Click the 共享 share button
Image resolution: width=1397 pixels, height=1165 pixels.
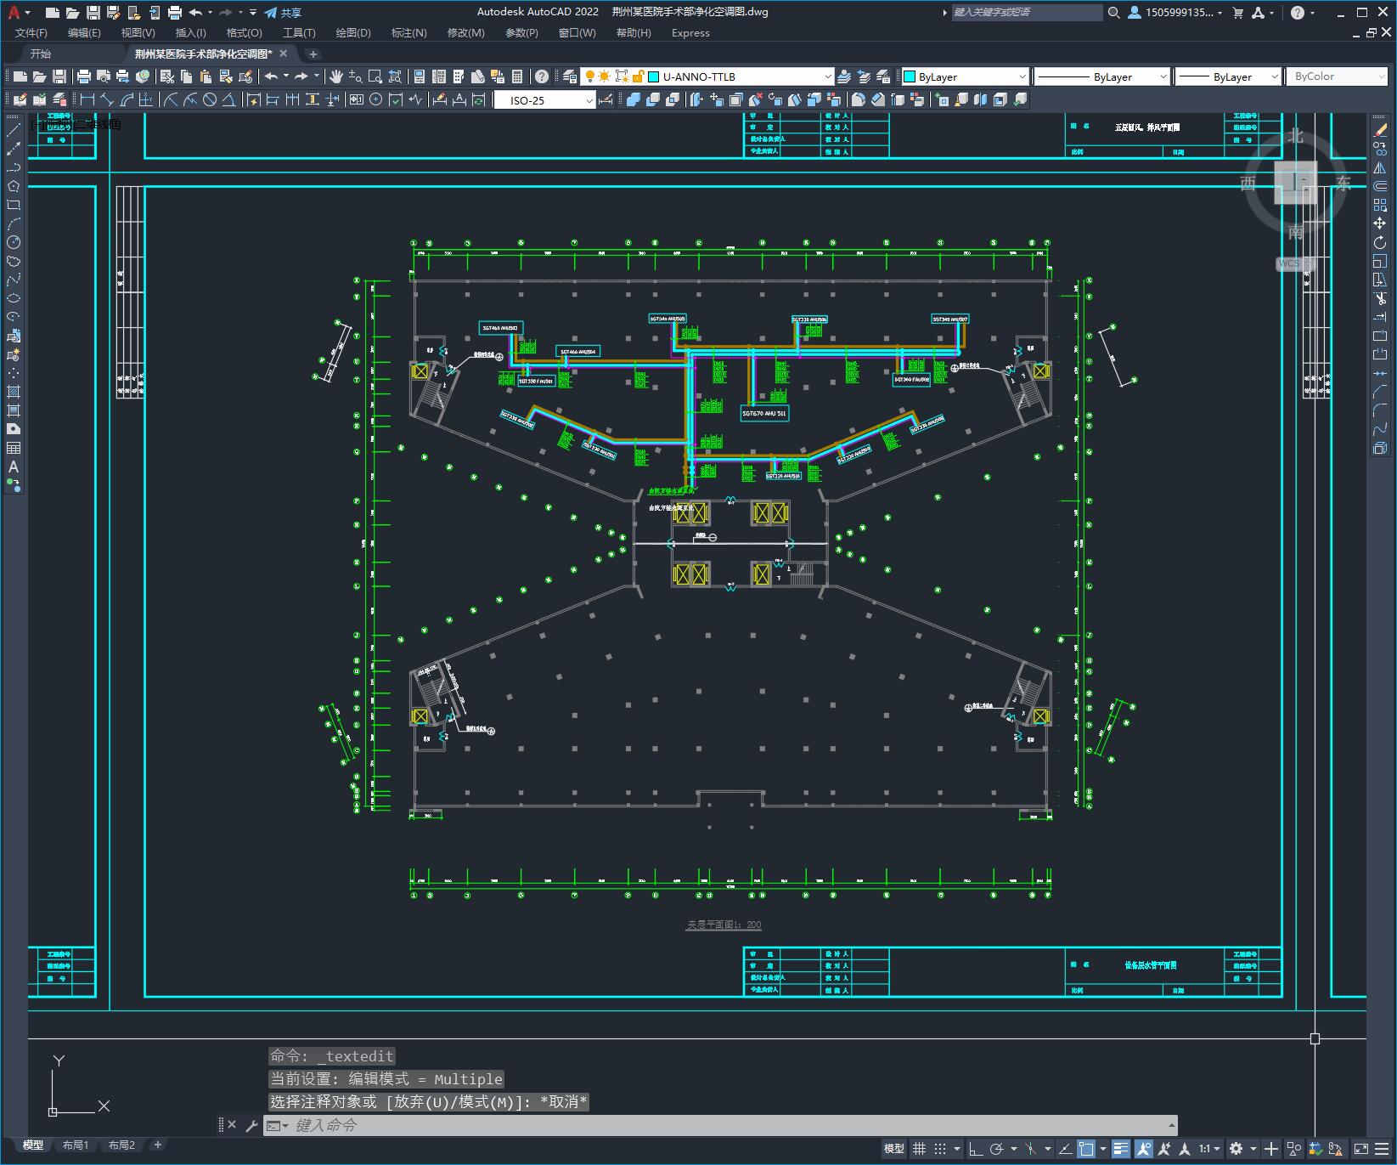(x=283, y=13)
